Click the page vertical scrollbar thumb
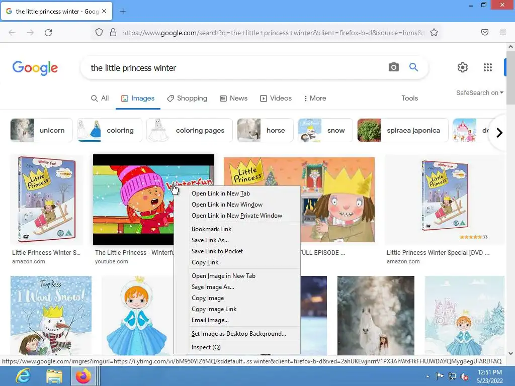This screenshot has width=515, height=386. 510,77
